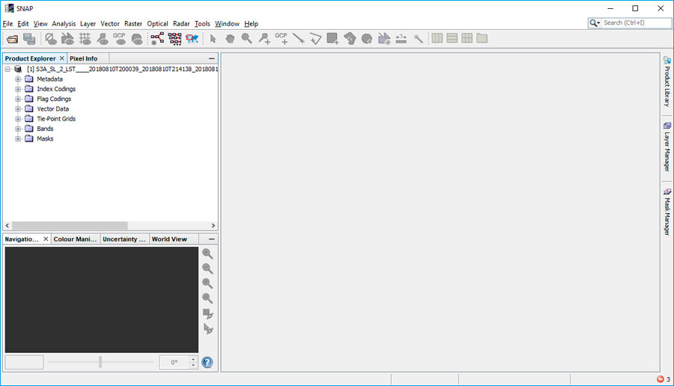
Task: Tile windows evenly grid icon
Action: click(467, 38)
